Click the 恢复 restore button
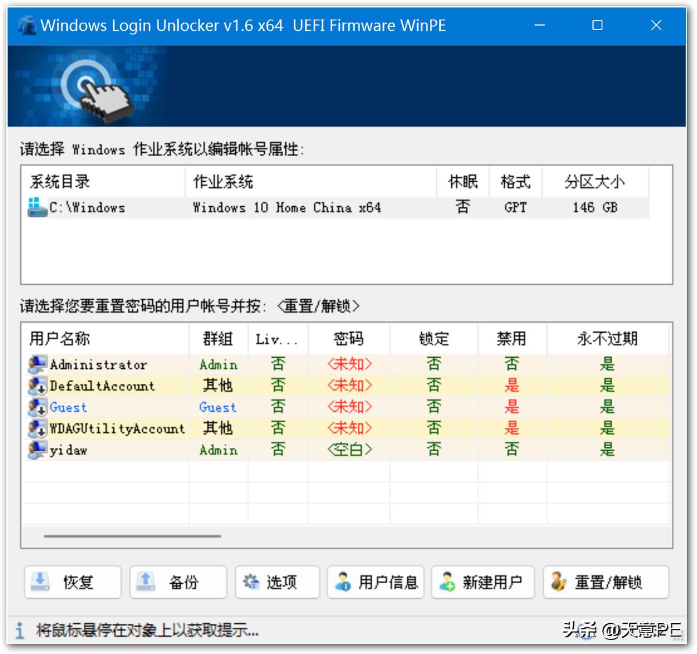The width and height of the screenshot is (697, 654). click(73, 582)
